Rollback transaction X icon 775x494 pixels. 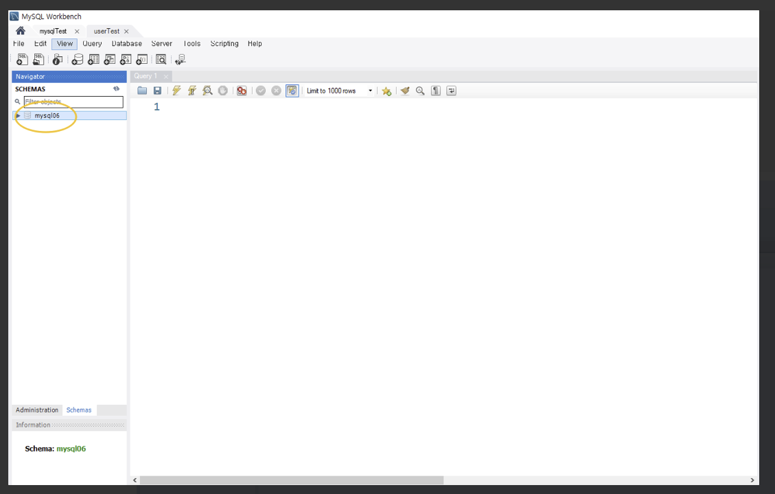[276, 91]
